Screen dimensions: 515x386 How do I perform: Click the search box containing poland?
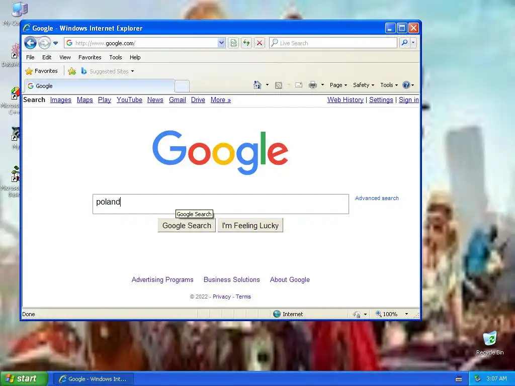pos(220,204)
